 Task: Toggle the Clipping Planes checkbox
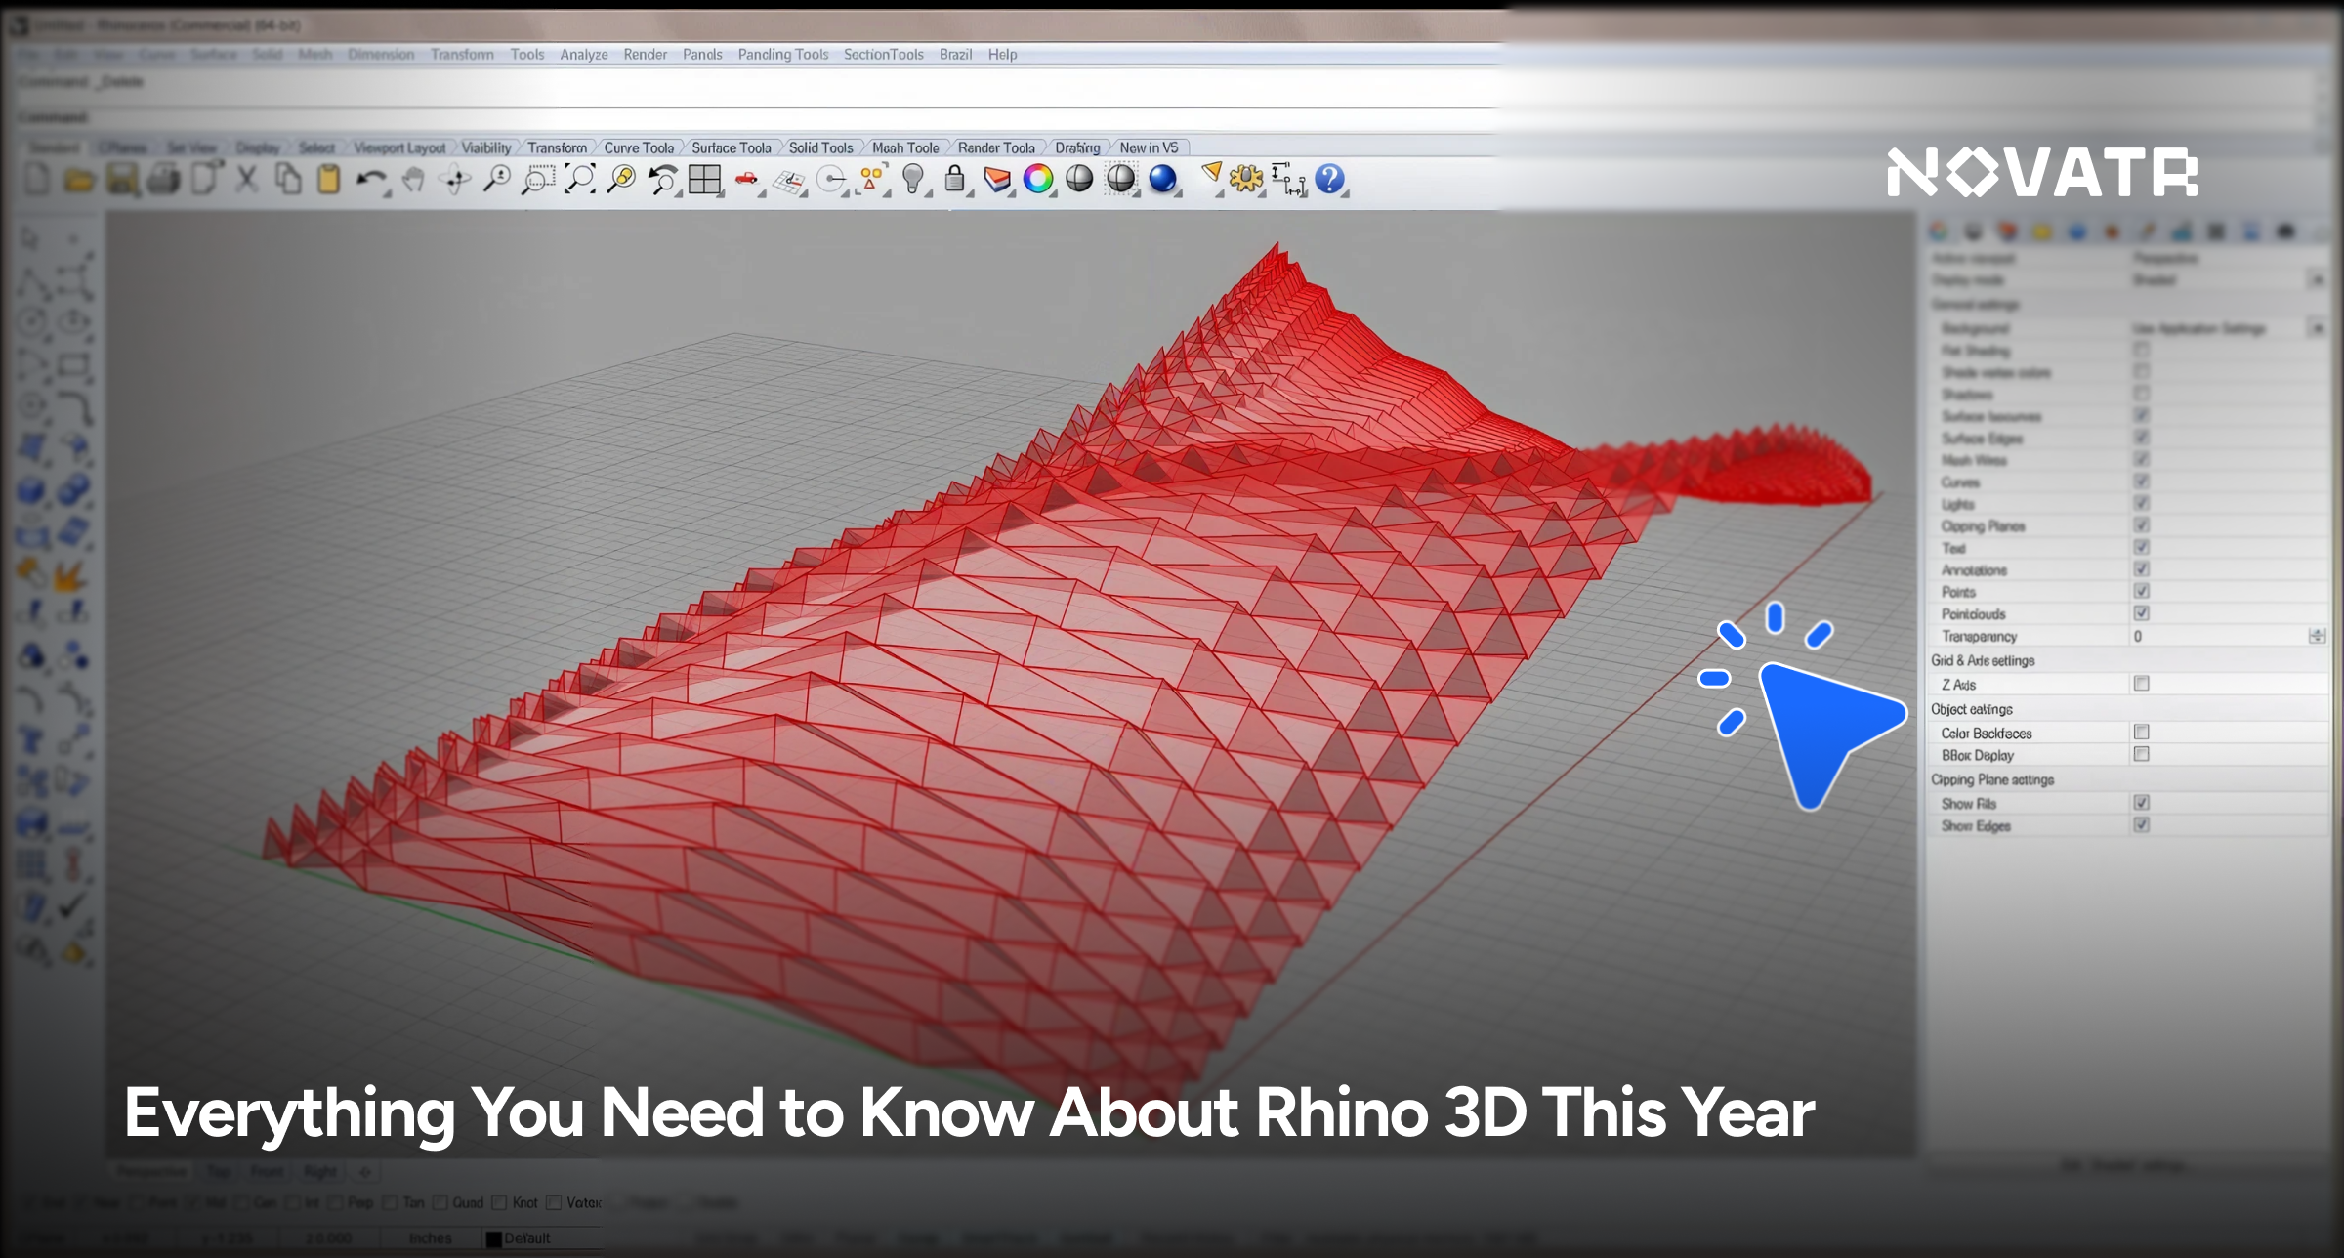2141,525
